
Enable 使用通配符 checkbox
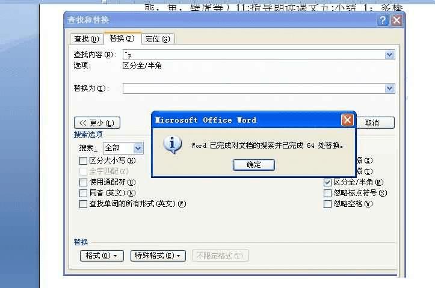click(83, 182)
